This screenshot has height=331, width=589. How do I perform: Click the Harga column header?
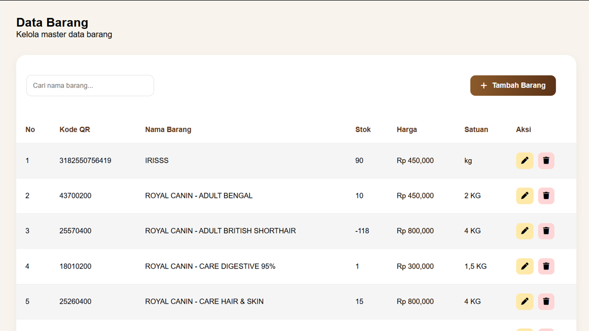tap(407, 130)
